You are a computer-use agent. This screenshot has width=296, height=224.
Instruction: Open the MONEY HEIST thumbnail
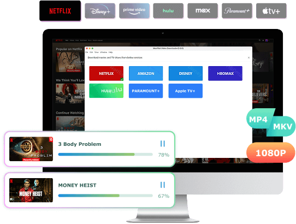[x=31, y=190]
